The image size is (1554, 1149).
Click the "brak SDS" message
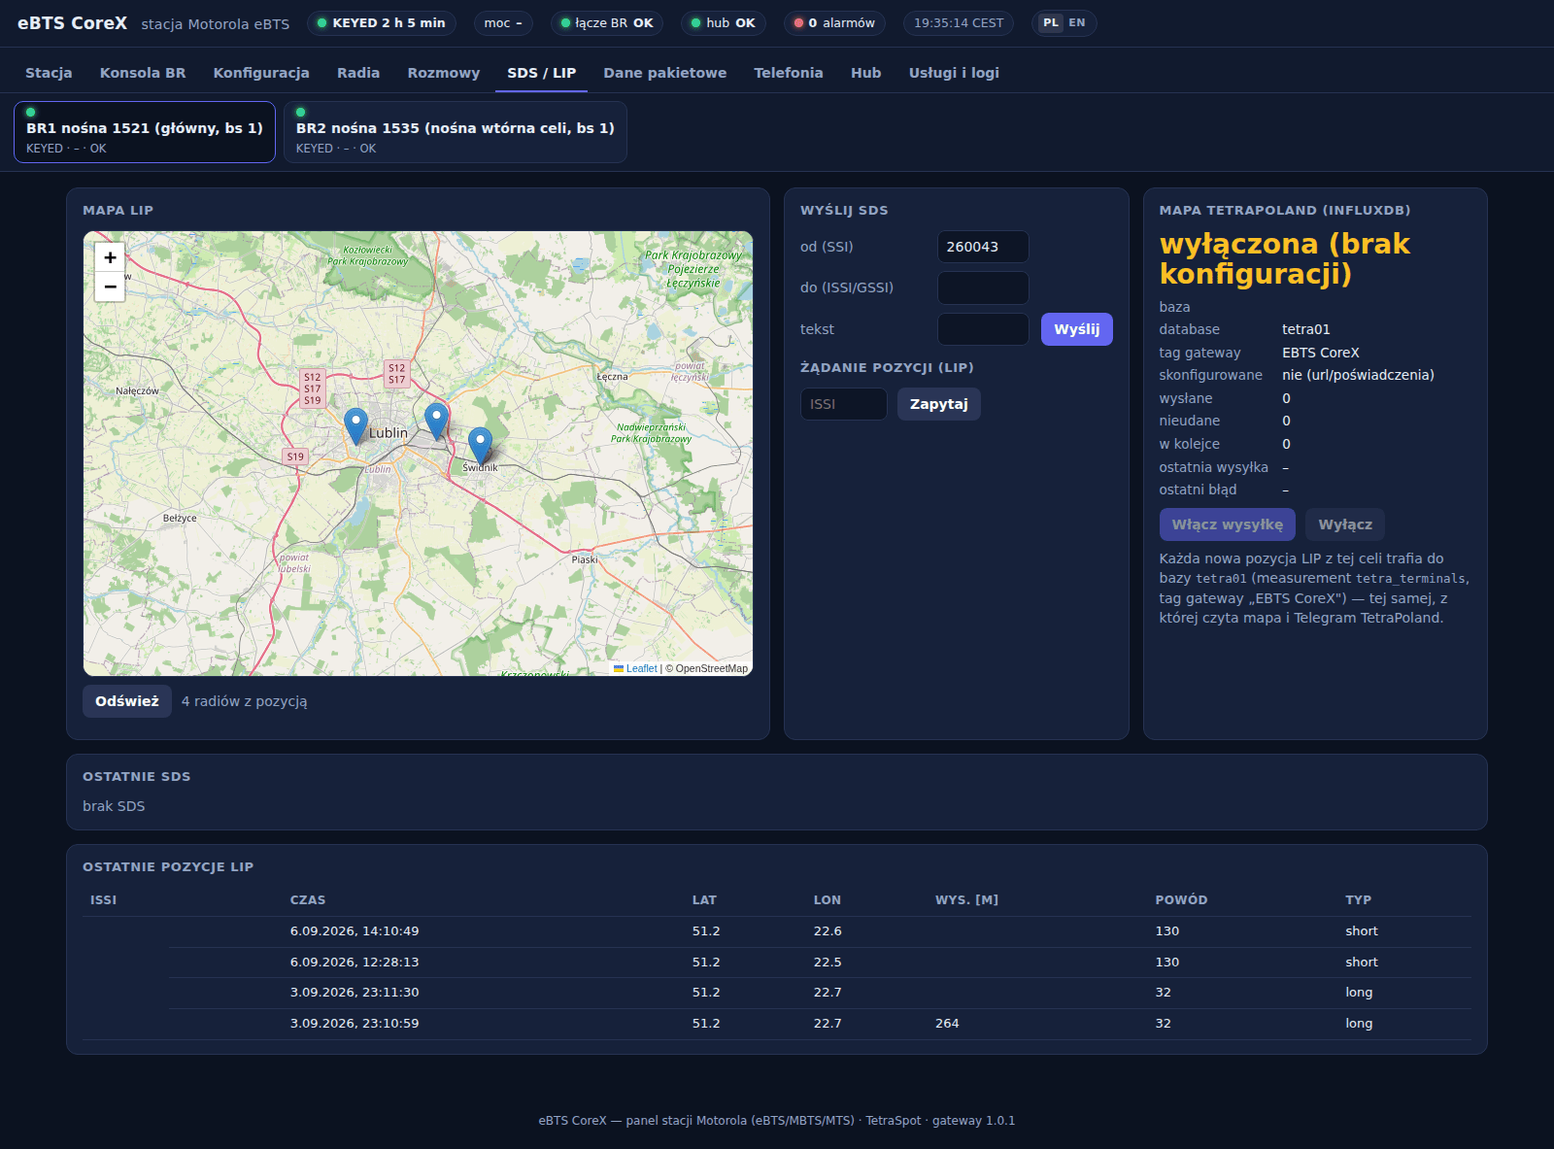[x=114, y=806]
